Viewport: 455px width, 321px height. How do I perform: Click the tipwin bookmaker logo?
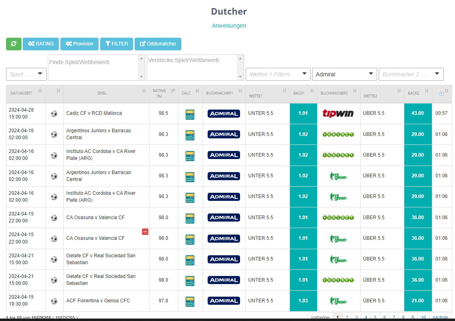pos(338,113)
